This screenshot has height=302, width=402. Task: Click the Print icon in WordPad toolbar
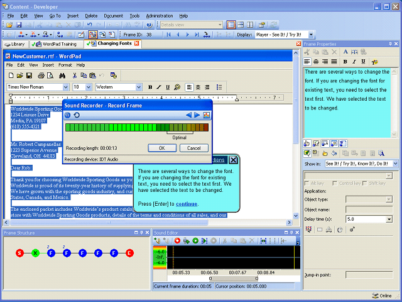pos(41,75)
